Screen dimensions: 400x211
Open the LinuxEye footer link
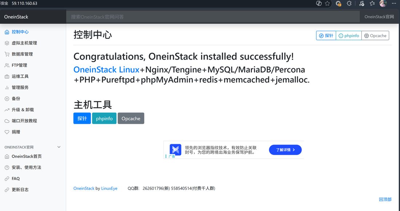click(x=109, y=188)
